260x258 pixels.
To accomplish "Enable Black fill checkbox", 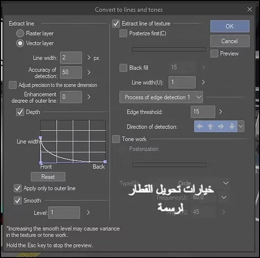I will click(x=123, y=68).
